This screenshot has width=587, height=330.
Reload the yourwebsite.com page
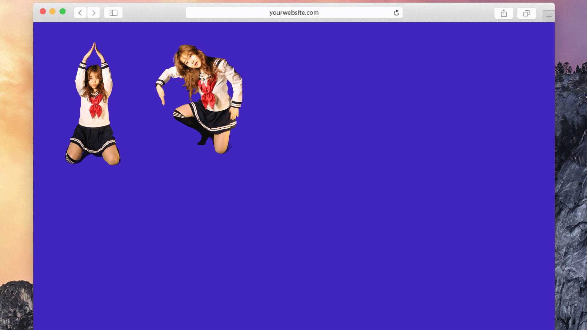tap(396, 13)
